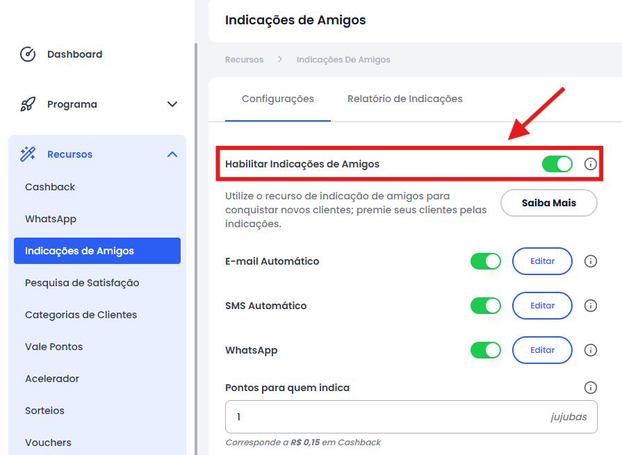Open info icon in the WhatsApp settings row
The height and width of the screenshot is (455, 622).
[590, 350]
